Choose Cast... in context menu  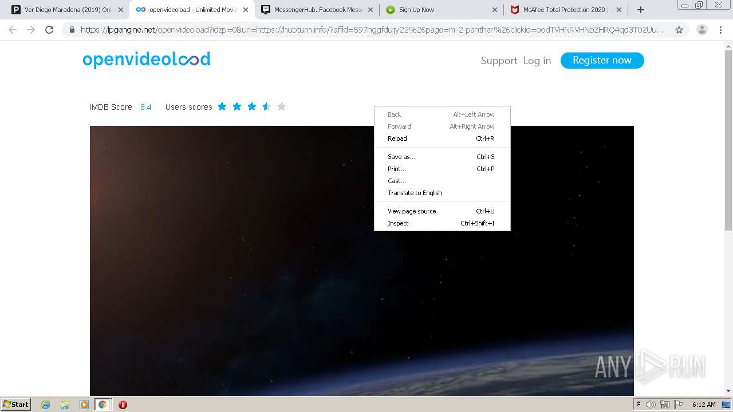tap(442, 181)
